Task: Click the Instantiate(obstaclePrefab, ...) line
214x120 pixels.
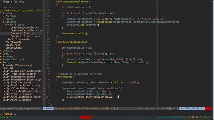Action: pos(108,62)
